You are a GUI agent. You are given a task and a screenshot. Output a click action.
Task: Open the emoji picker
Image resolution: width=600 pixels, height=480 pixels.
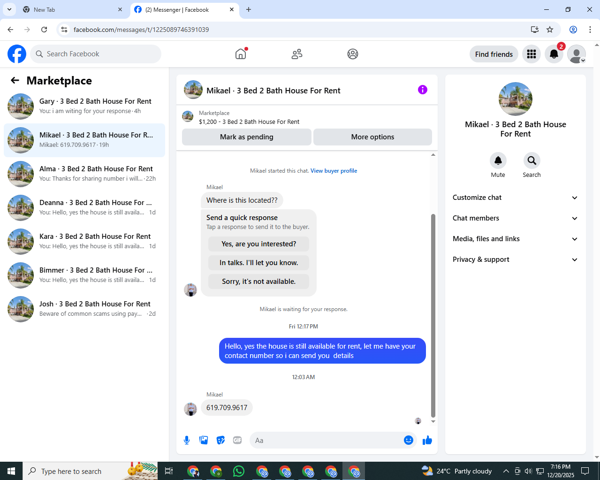pyautogui.click(x=409, y=440)
